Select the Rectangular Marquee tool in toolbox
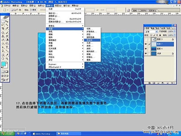The width and height of the screenshot is (181, 136). 3,21
